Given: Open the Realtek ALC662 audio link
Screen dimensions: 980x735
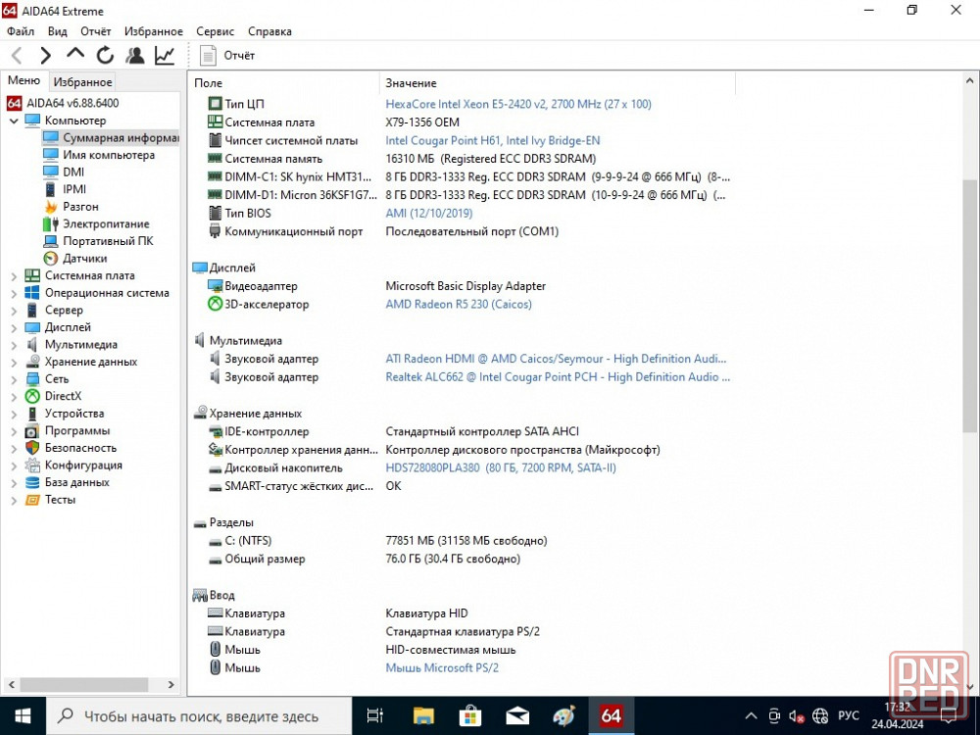Looking at the screenshot, I should click(x=558, y=377).
